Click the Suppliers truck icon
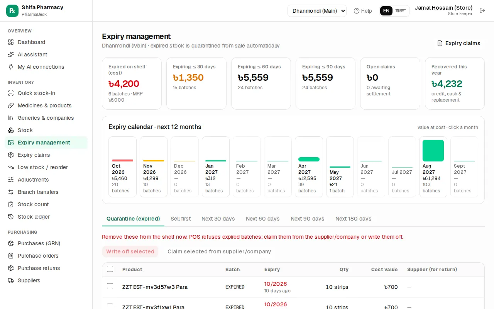The width and height of the screenshot is (494, 309). (11, 280)
